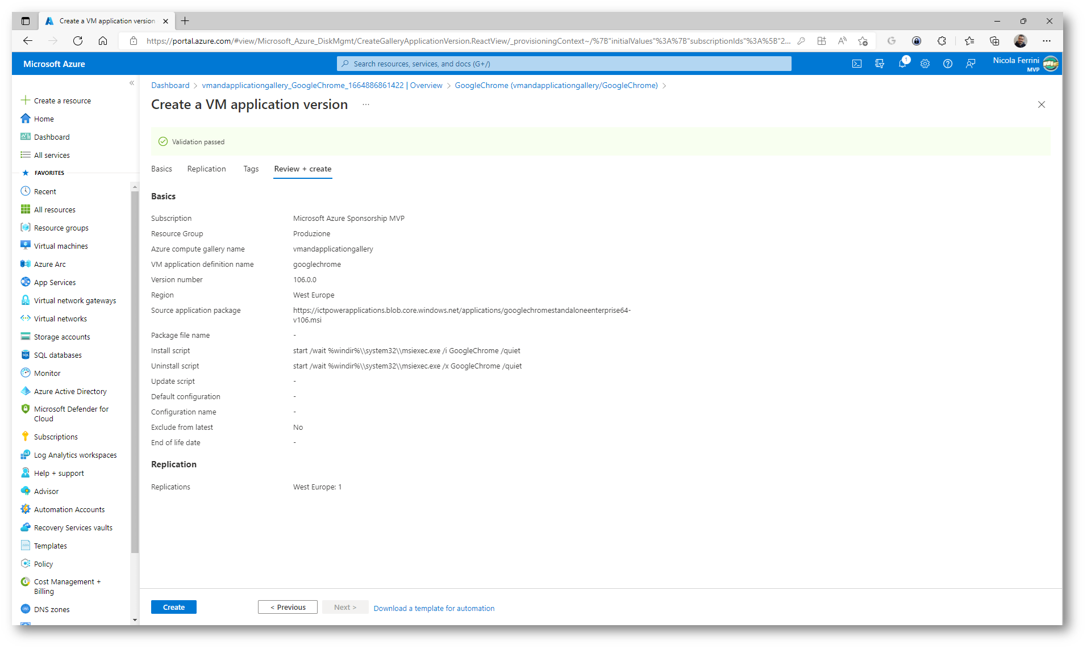Open browser Extensions icon
The image size is (1087, 649).
[942, 41]
